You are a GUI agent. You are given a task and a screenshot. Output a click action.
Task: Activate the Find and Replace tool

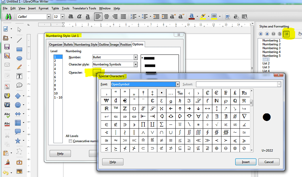(236, 17)
